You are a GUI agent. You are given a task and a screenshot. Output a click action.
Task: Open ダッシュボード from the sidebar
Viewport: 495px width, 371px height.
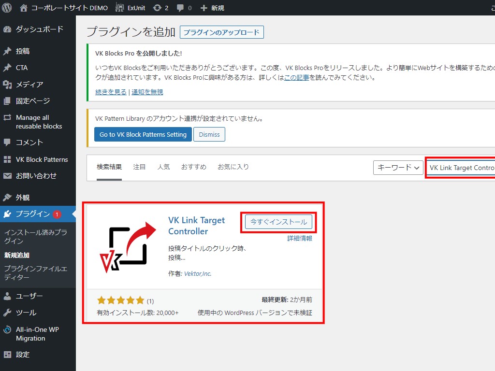tap(39, 29)
